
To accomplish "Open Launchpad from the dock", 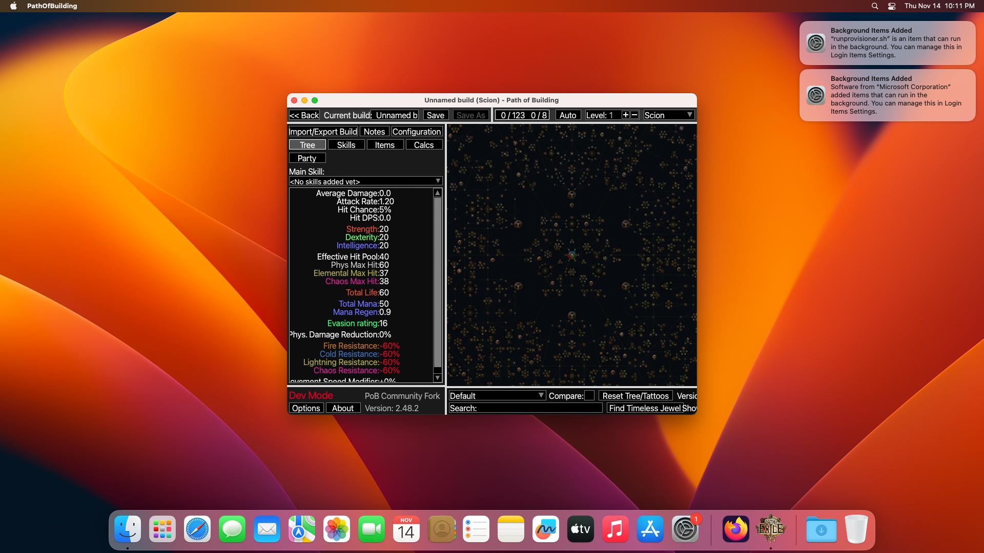I will [x=162, y=529].
